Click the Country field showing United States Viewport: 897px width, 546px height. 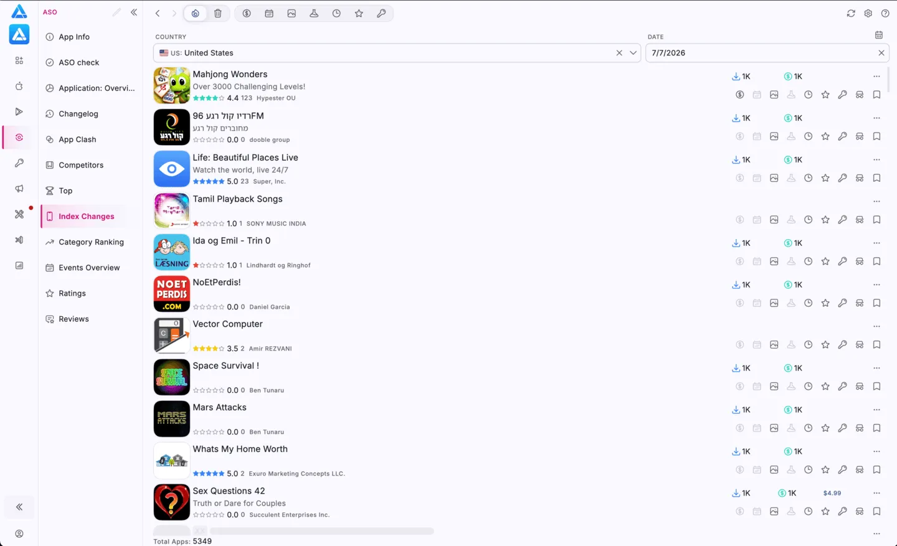(397, 53)
